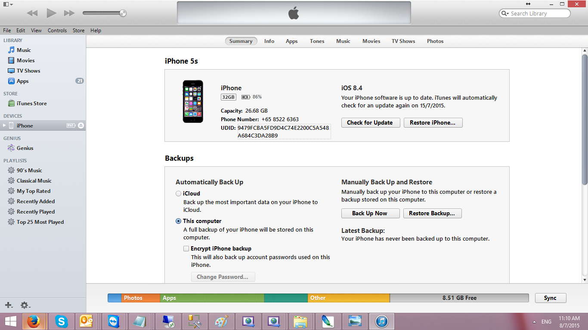This screenshot has height=330, width=588.
Task: Open the sidebar gear settings menu
Action: pyautogui.click(x=25, y=305)
